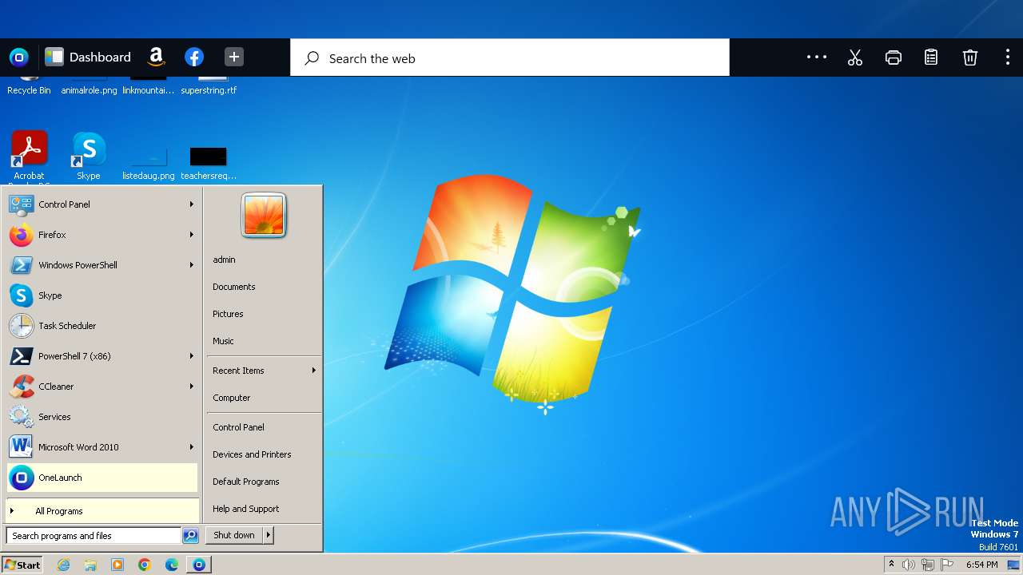Open the vertical dots settings menu
This screenshot has width=1023, height=575.
pyautogui.click(x=1007, y=57)
